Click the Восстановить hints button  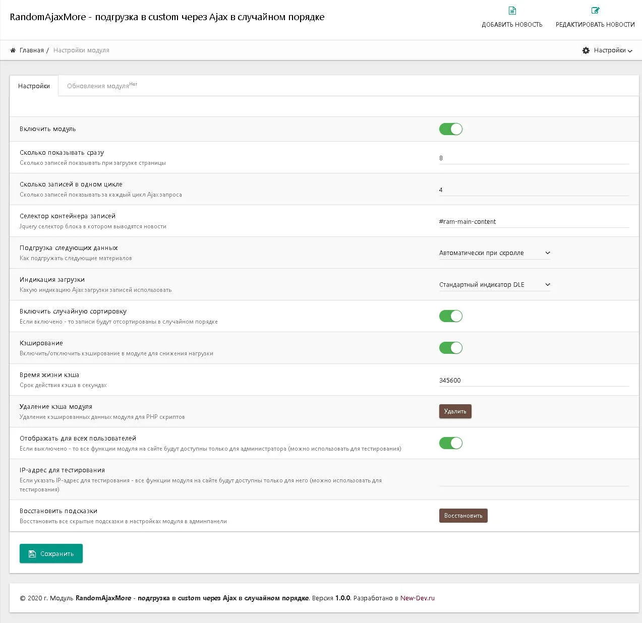pos(463,516)
